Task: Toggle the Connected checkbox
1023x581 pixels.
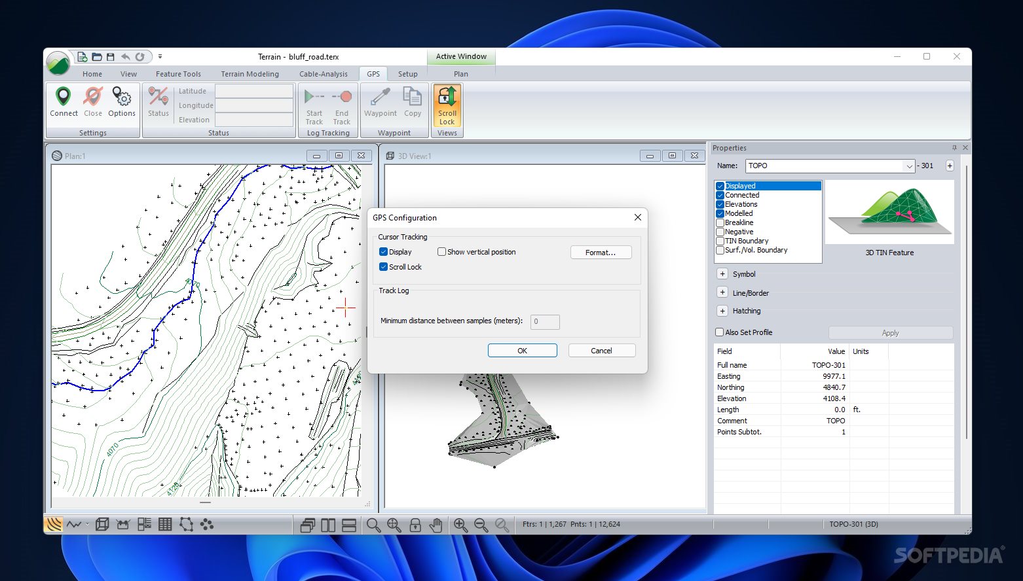Action: coord(720,195)
